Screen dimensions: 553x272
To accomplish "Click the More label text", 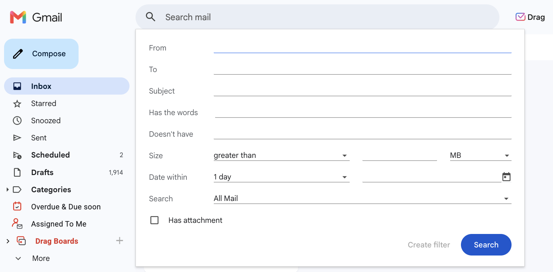I will pos(41,258).
